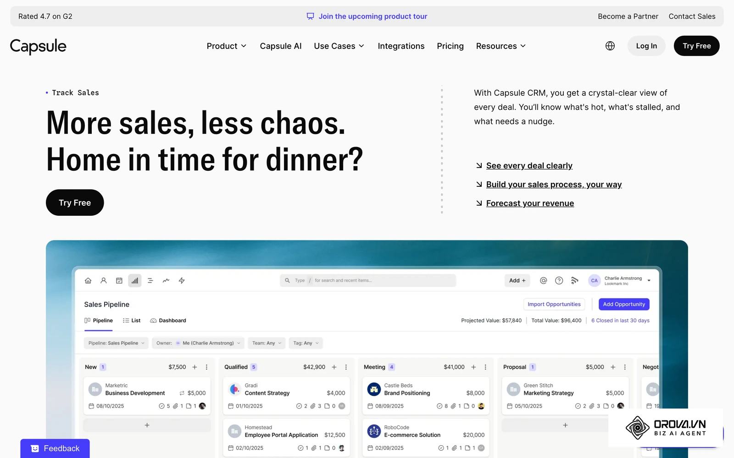Click the plus icon in the New column header

click(x=195, y=367)
